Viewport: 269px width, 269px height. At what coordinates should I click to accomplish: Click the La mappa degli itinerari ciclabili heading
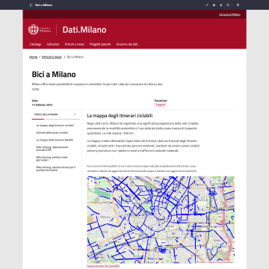click(x=120, y=116)
